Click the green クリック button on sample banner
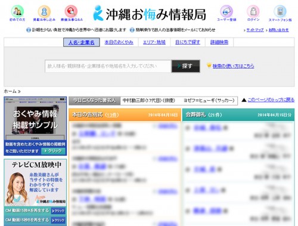The height and width of the screenshot is (226, 298). tap(53, 151)
